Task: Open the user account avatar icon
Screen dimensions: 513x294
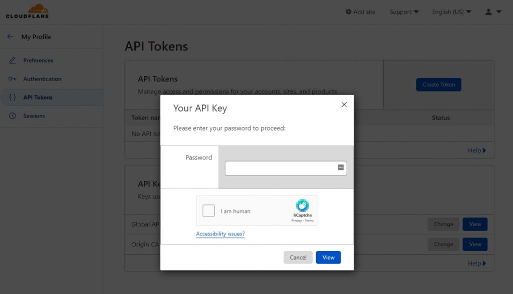Action: click(x=488, y=11)
